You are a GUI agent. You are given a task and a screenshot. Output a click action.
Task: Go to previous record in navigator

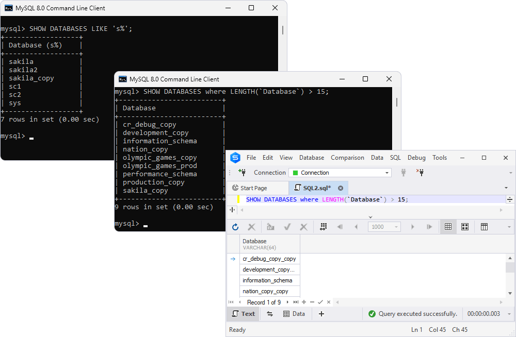click(240, 302)
